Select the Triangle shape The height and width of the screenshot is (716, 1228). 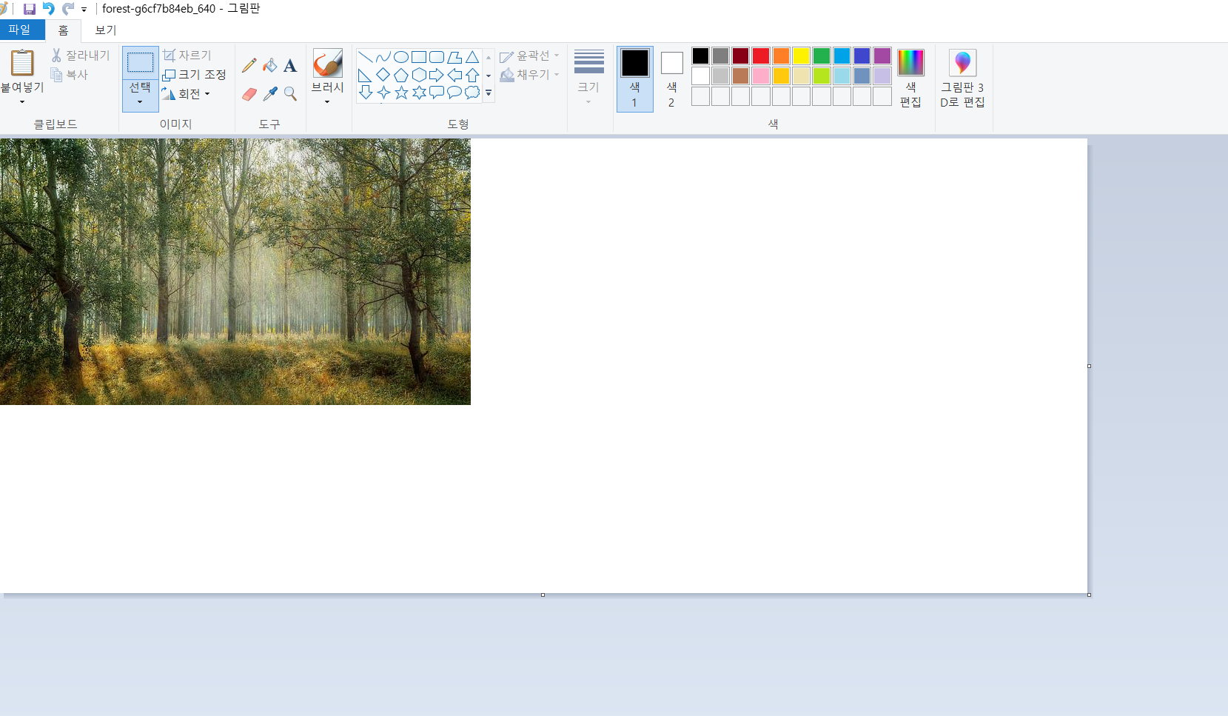pyautogui.click(x=472, y=57)
